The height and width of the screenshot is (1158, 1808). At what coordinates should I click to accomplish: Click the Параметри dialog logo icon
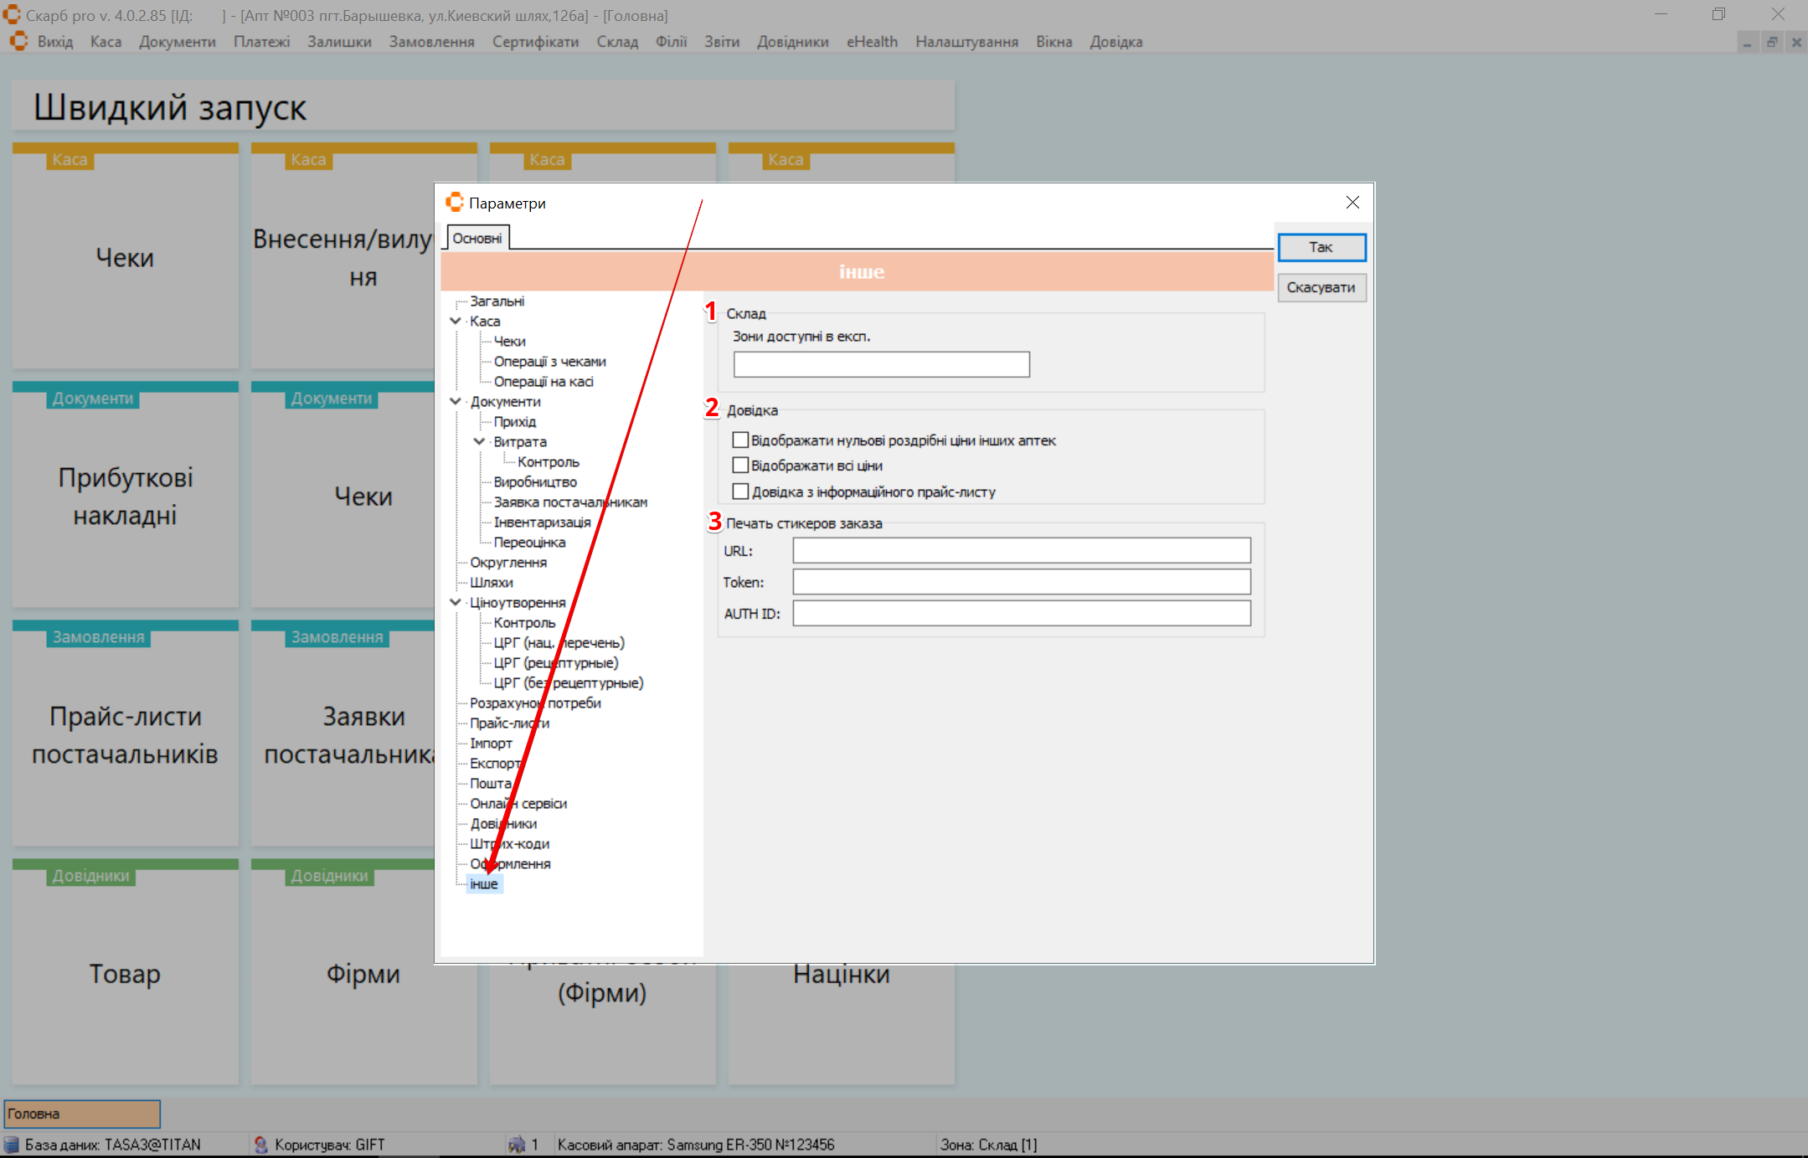click(455, 203)
